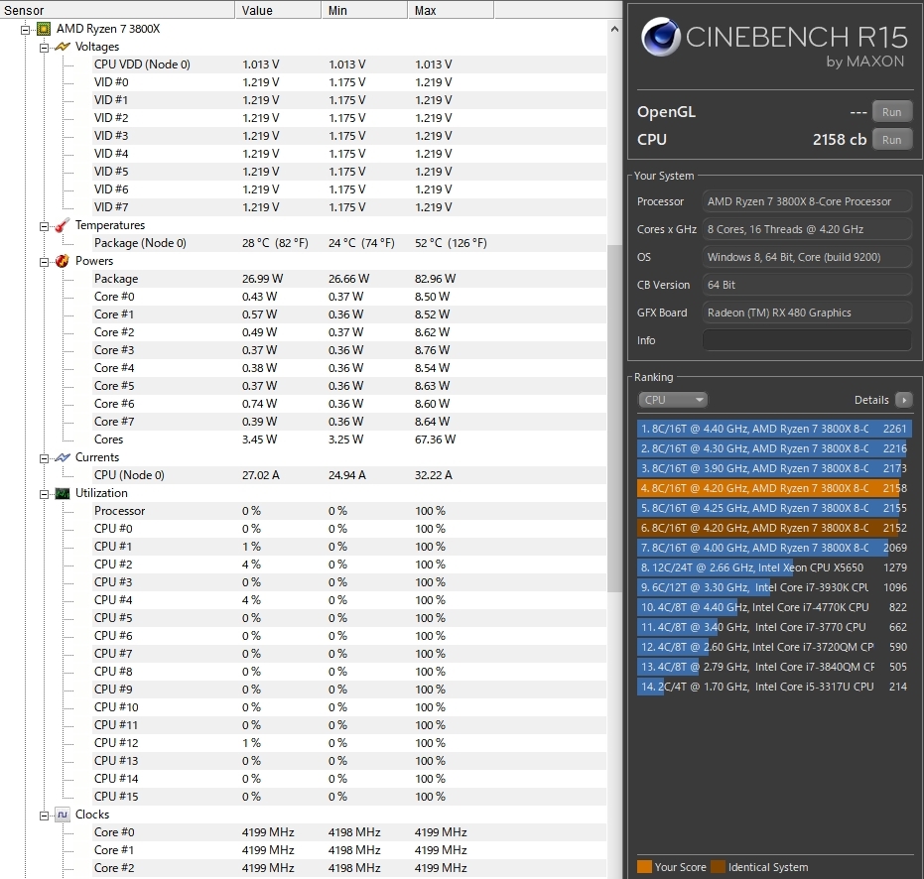Viewport: 924px width, 879px height.
Task: Click the Min column header
Action: (365, 10)
